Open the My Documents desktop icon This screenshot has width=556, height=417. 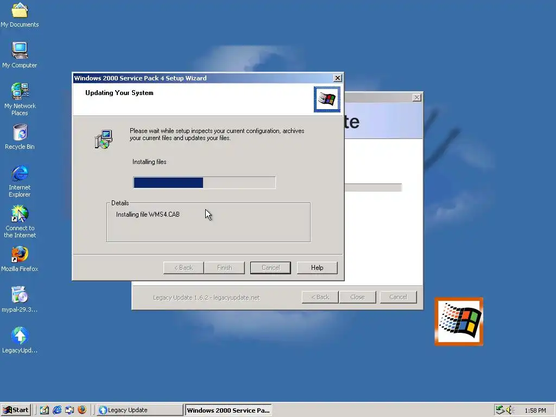[20, 14]
